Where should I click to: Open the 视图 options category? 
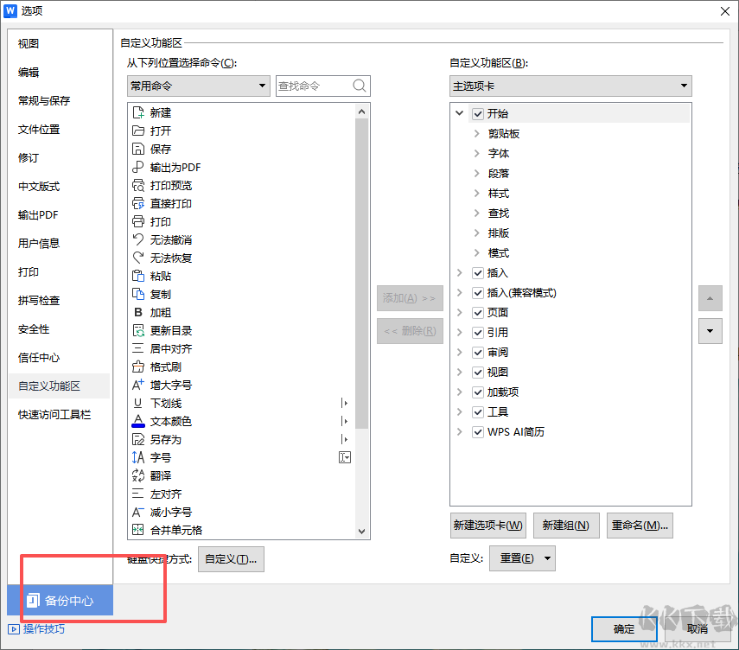pos(29,43)
